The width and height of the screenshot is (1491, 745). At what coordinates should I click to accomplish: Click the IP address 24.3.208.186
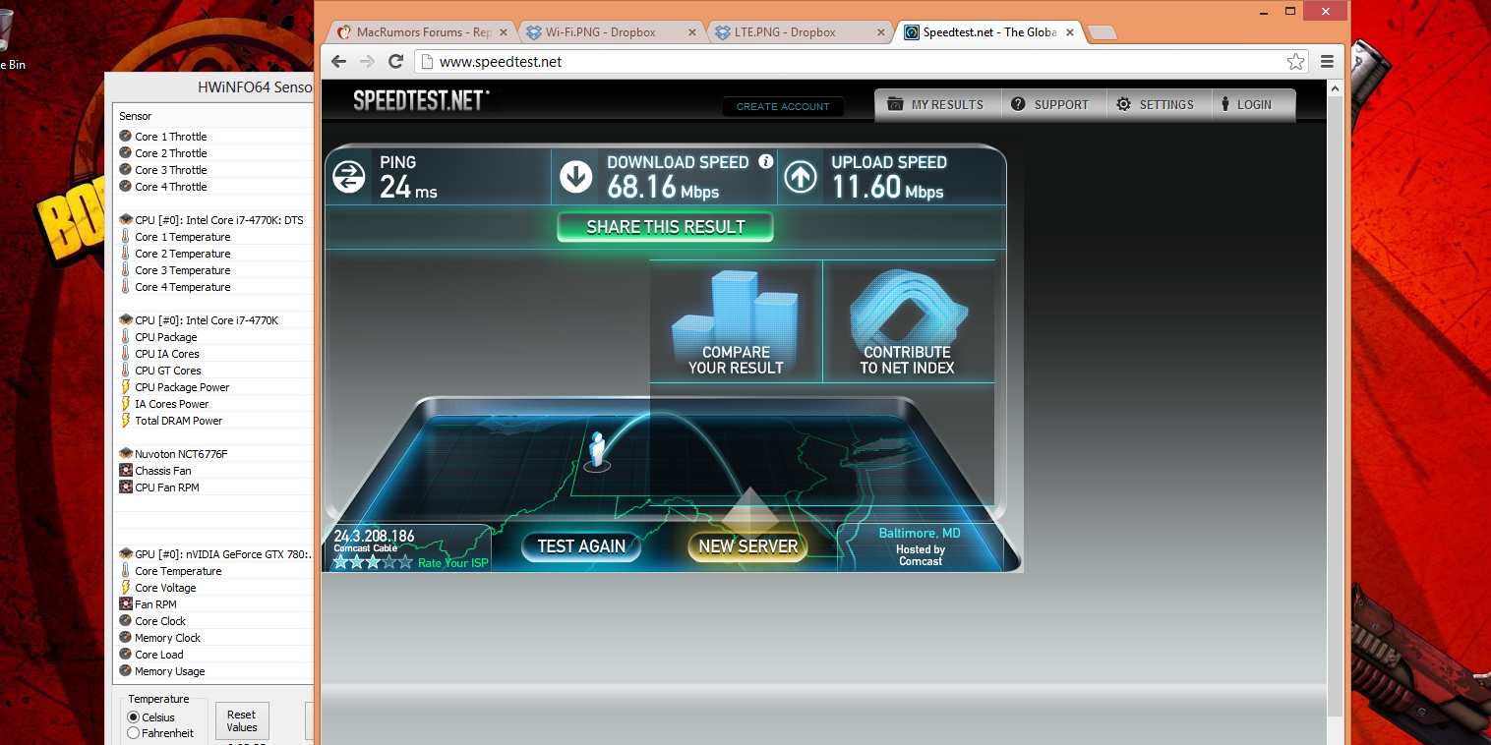pyautogui.click(x=374, y=537)
